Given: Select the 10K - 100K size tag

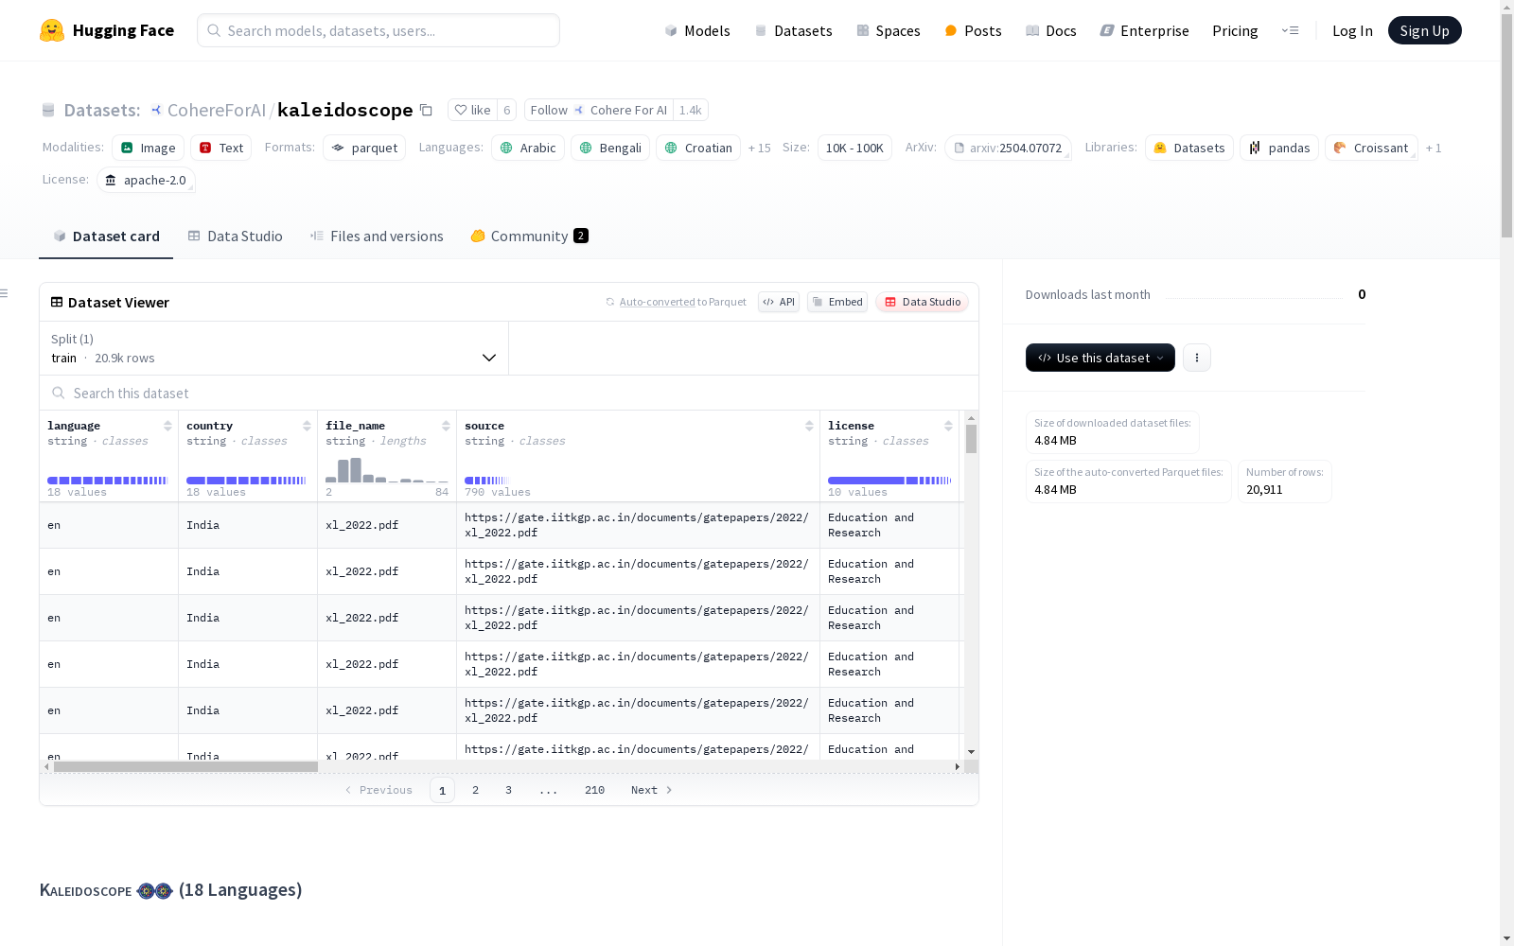Looking at the screenshot, I should (854, 148).
